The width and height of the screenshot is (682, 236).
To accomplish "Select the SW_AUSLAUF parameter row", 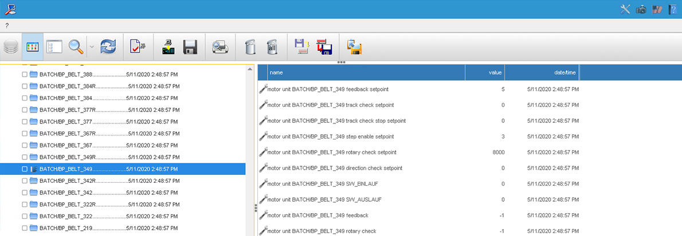I will (418, 199).
